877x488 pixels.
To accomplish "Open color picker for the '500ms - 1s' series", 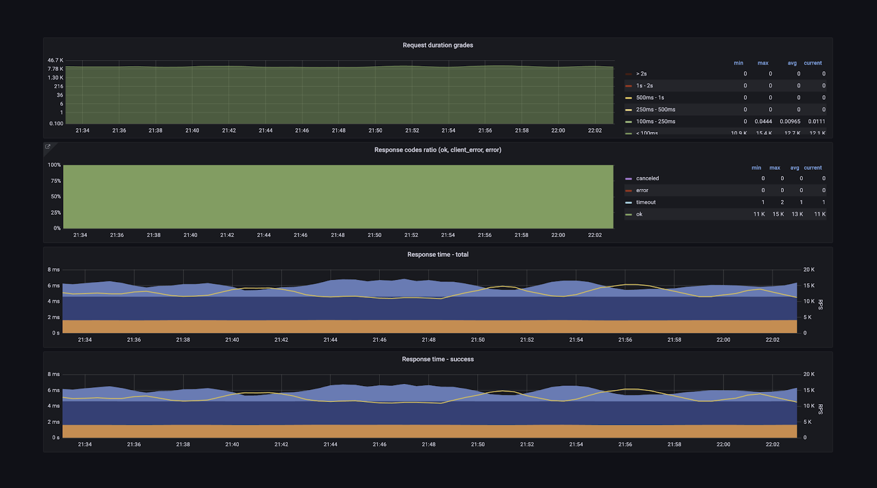I will tap(629, 98).
